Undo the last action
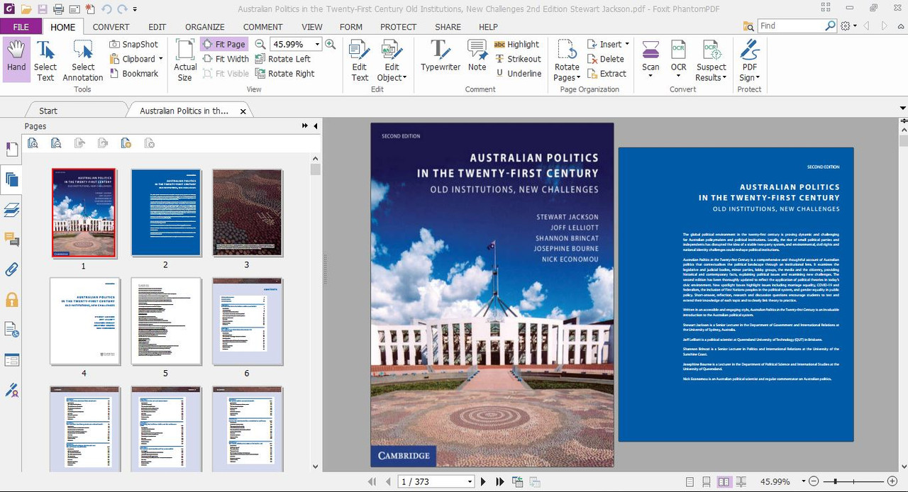The width and height of the screenshot is (908, 492). tap(107, 9)
